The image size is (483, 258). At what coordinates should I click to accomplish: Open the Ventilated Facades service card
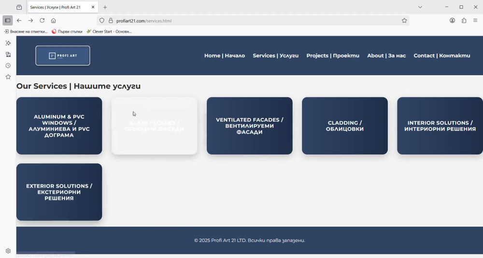point(250,126)
